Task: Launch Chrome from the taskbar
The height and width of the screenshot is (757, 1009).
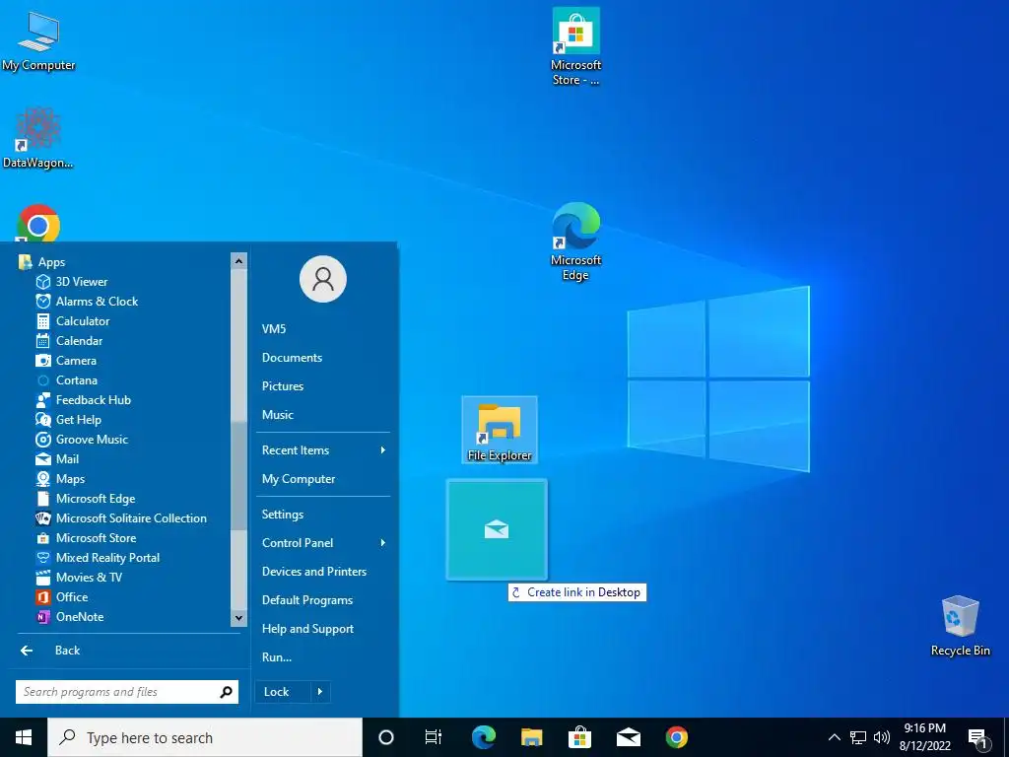Action: pyautogui.click(x=676, y=737)
